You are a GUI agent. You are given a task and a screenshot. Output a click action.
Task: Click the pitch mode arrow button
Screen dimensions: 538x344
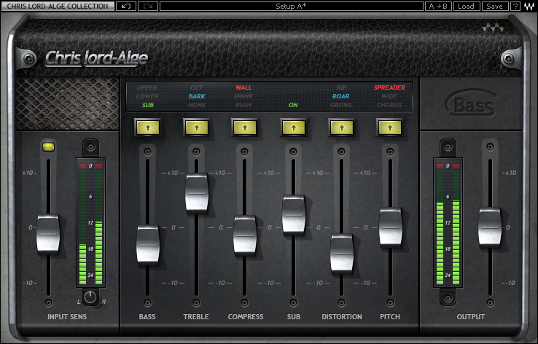[390, 128]
